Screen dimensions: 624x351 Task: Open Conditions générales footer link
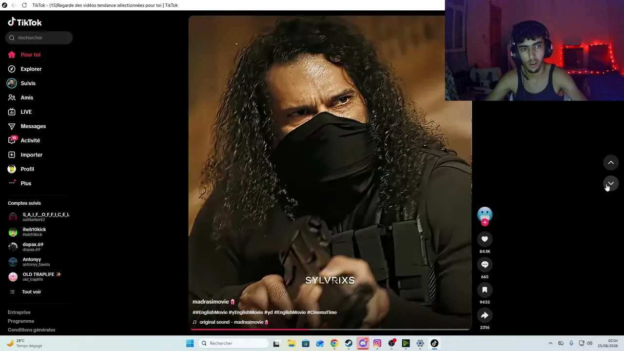(x=32, y=330)
